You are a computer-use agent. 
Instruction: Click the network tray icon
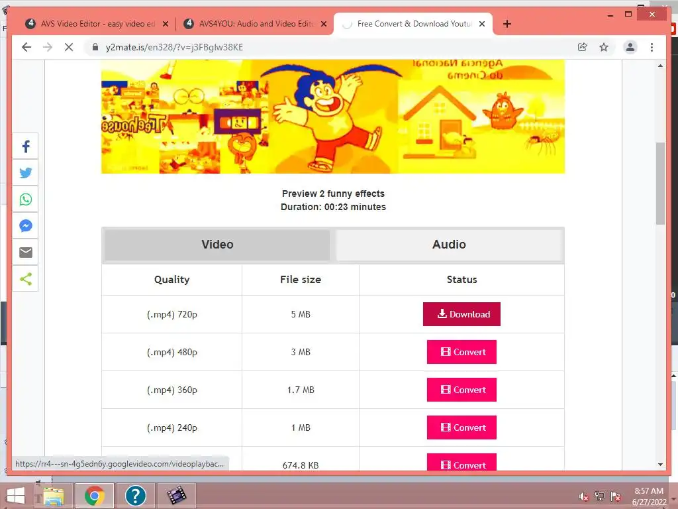600,496
